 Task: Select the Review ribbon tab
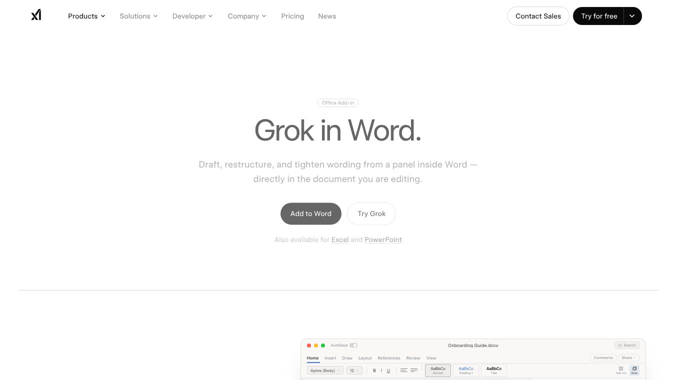[413, 358]
